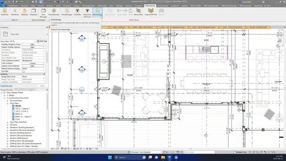
Task: Collapse the Floor Plans tree node
Action: click(x=8, y=103)
